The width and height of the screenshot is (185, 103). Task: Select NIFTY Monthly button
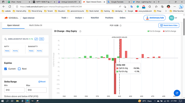pyautogui.click(x=16, y=51)
